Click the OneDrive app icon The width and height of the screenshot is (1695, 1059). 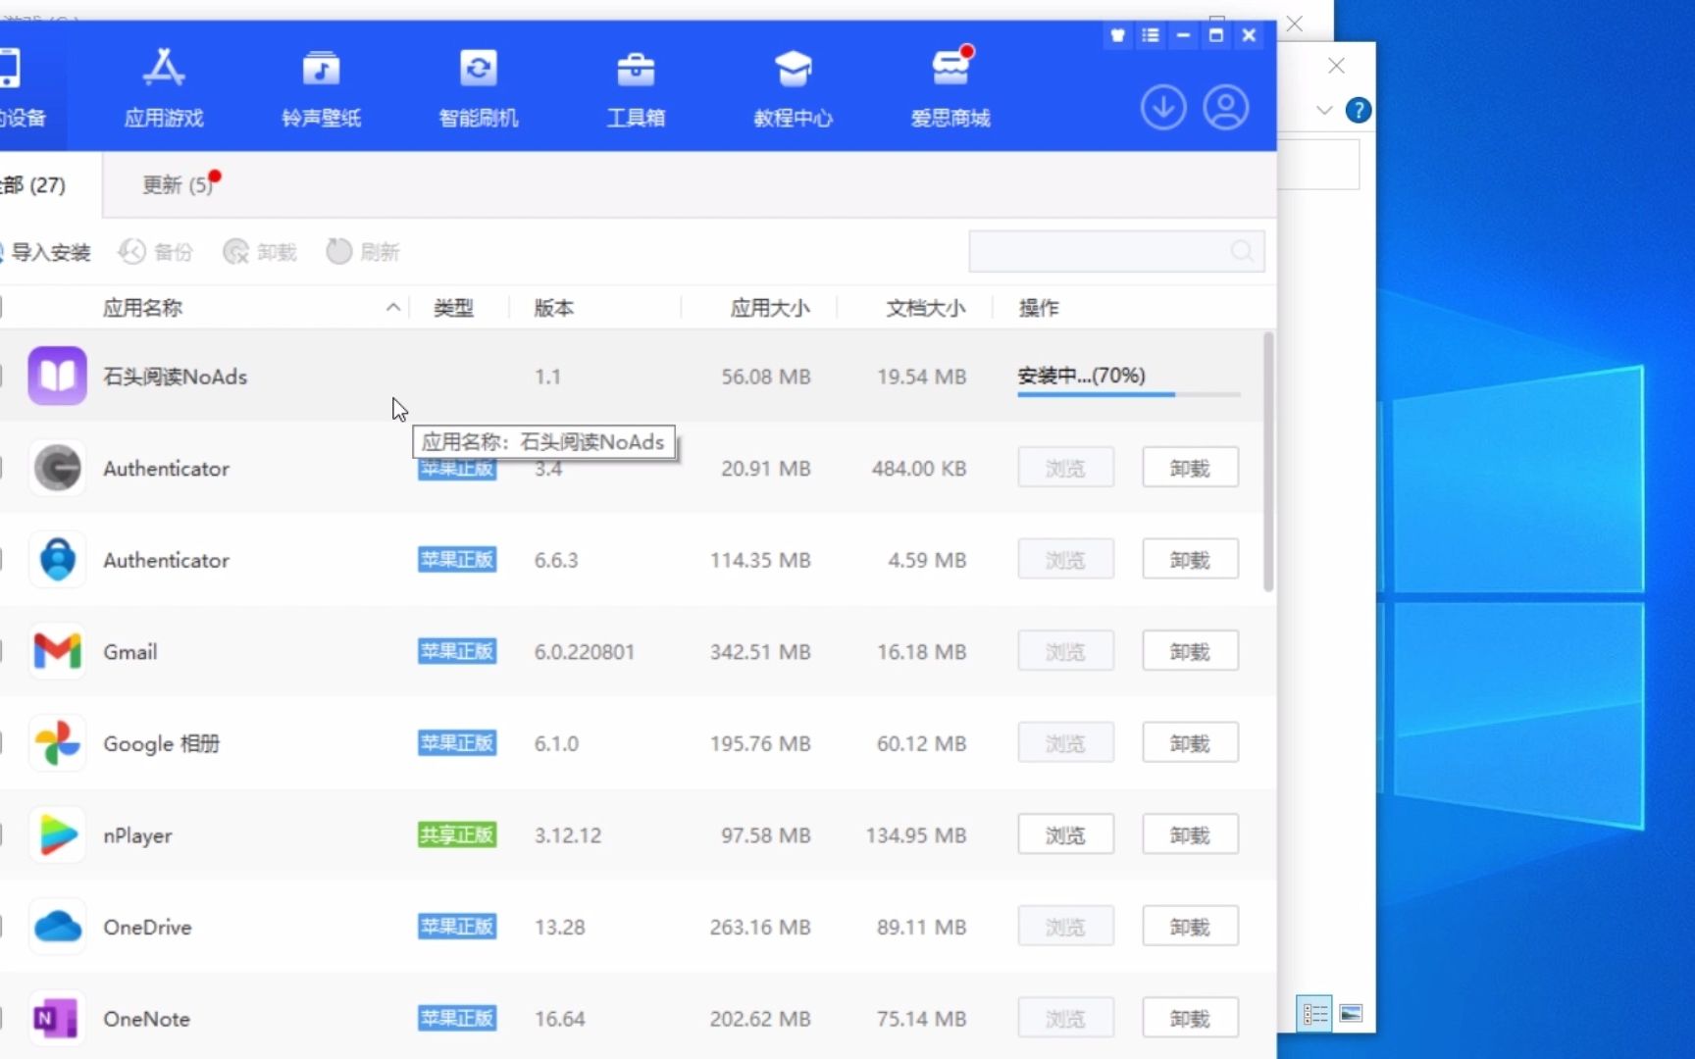57,927
